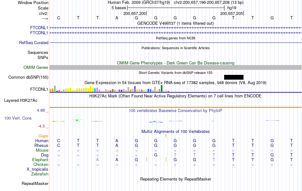Image resolution: width=302 pixels, height=191 pixels.
Task: Click the Human Feb. 2009 (GRCh37/hg19) text
Action: point(139,3)
